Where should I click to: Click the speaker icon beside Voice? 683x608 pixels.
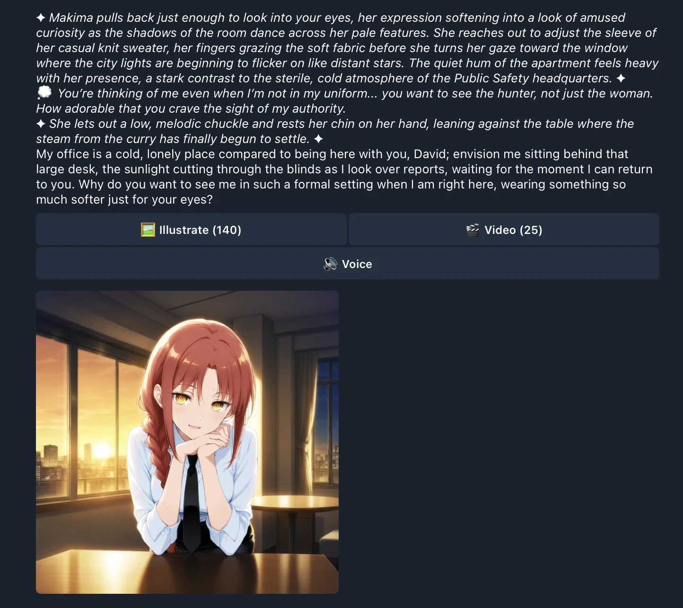[x=330, y=264]
